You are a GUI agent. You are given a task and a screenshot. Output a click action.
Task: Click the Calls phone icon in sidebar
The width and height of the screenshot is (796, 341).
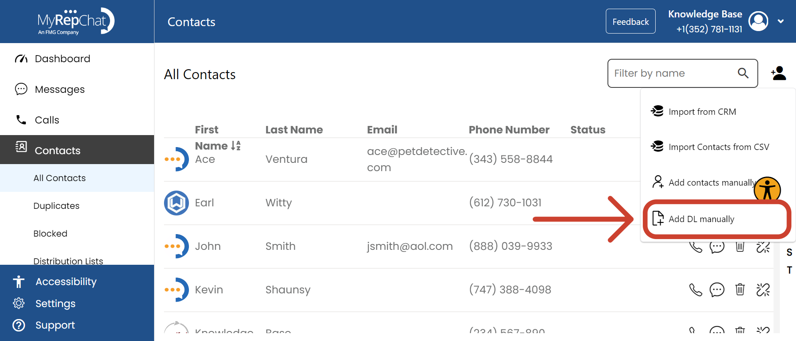[21, 120]
